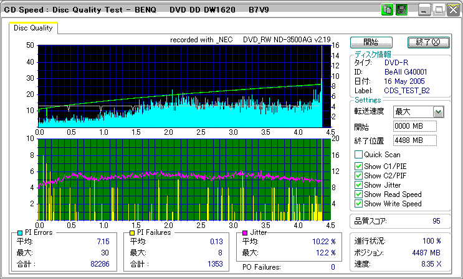Close the Disc Quality Test window
Viewport: 463px width, 279px height.
pyautogui.click(x=453, y=10)
